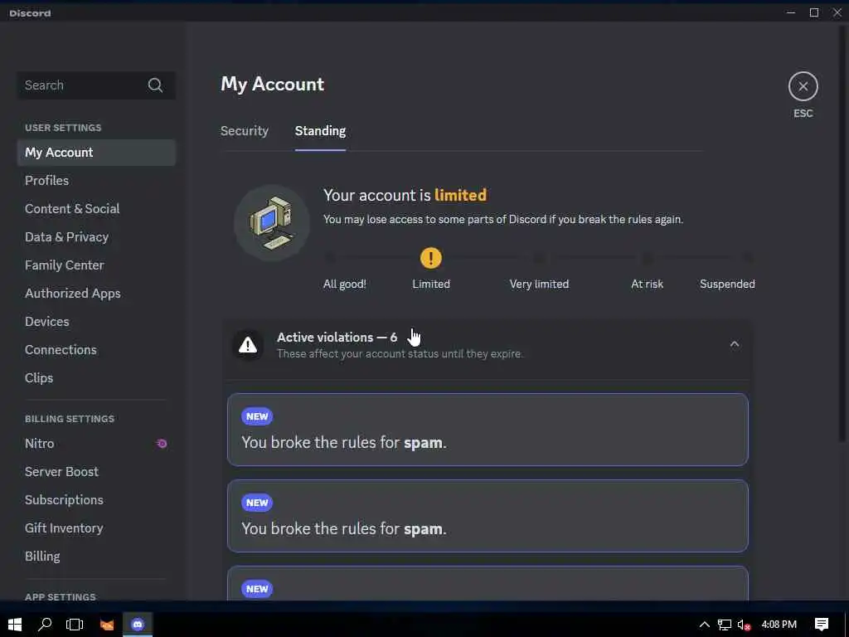The width and height of the screenshot is (849, 637).
Task: Click the settings page vertical scrollbar
Action: 842,233
